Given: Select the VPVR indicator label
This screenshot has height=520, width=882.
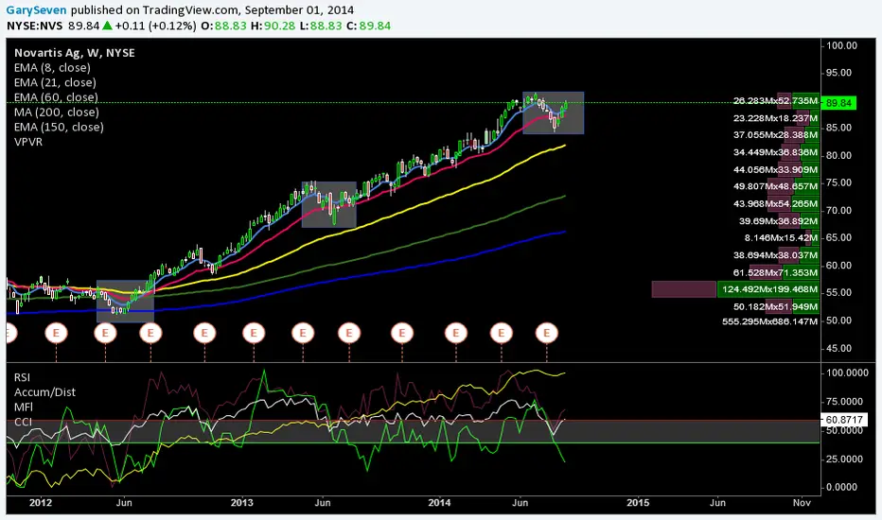Looking at the screenshot, I should (28, 142).
